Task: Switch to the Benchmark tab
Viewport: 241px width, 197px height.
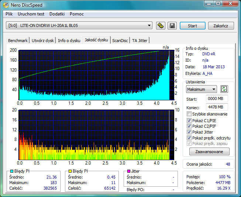Action: point(18,41)
